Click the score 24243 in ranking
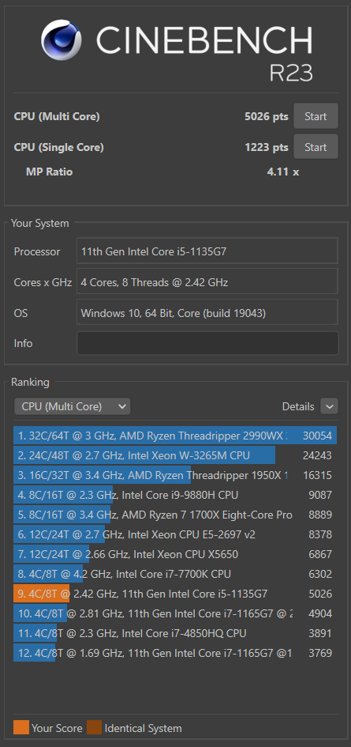 [x=317, y=455]
